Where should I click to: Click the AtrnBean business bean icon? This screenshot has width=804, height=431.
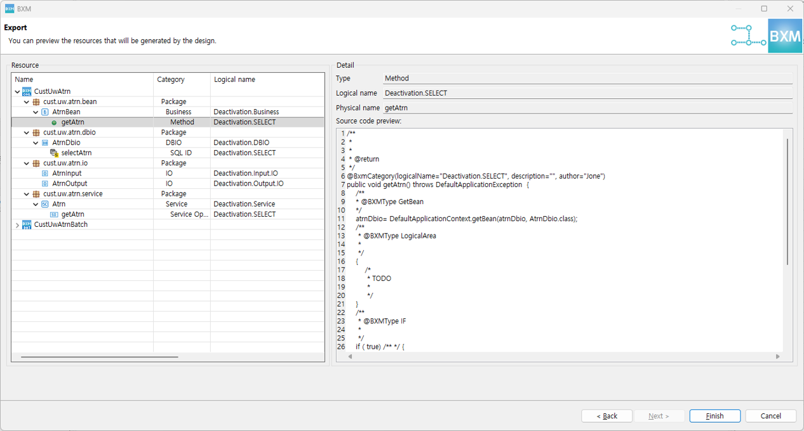pyautogui.click(x=45, y=112)
